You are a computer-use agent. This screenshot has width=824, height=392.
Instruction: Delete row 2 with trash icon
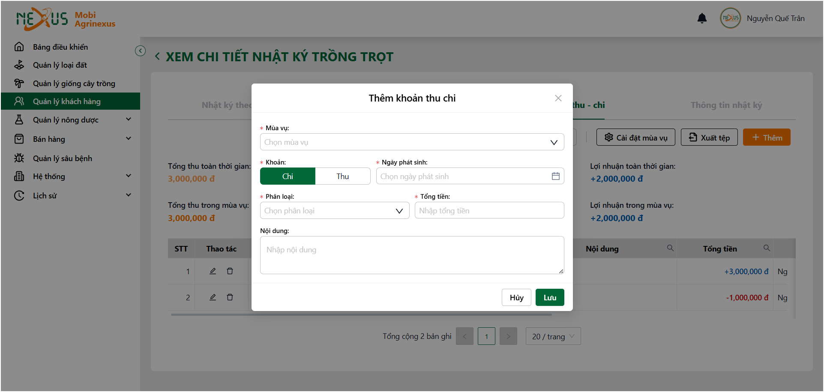tap(230, 297)
